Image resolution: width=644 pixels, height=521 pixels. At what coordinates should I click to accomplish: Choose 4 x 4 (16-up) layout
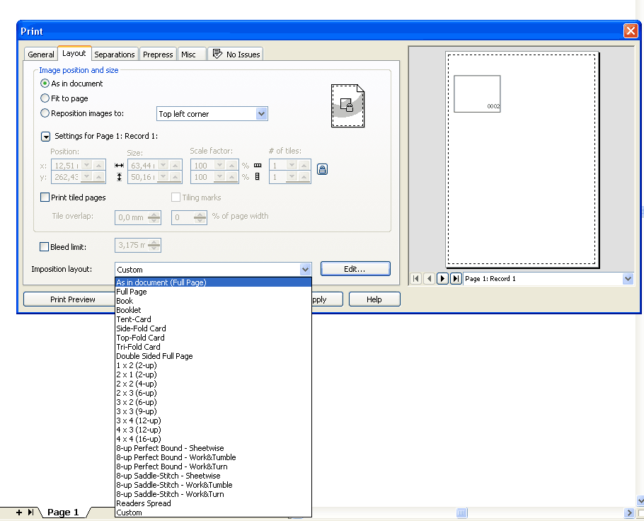point(213,439)
